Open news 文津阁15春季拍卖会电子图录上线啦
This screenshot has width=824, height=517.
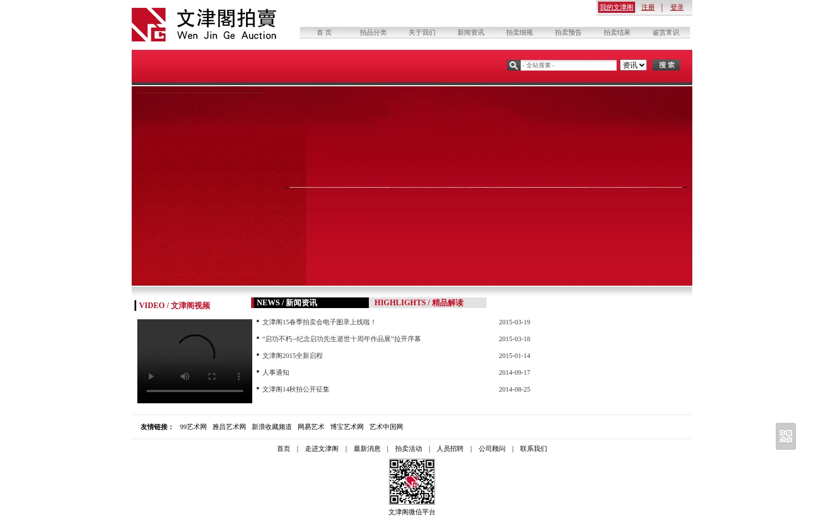[x=319, y=322]
